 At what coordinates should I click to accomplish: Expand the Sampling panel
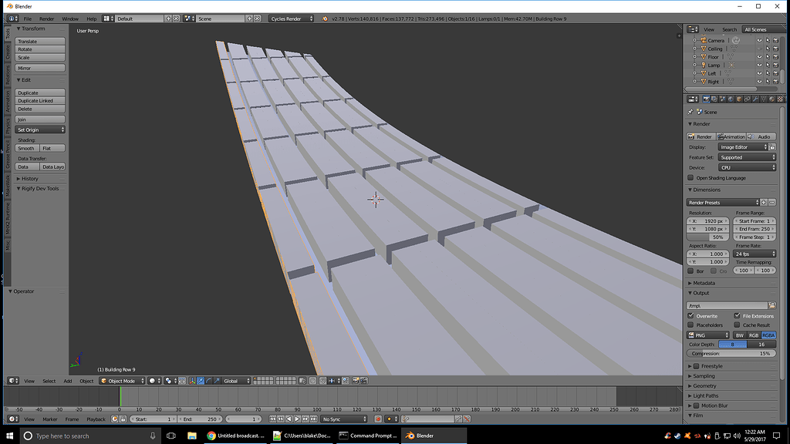[x=704, y=376]
